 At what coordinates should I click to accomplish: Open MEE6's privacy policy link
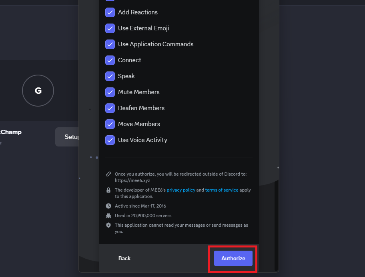181,190
